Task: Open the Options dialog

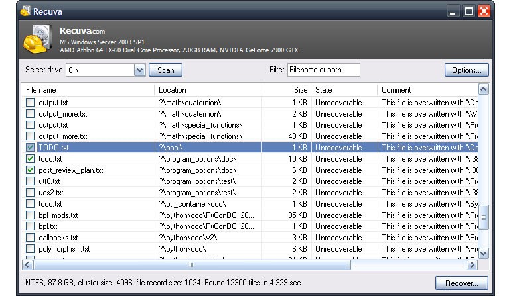Action: 467,70
